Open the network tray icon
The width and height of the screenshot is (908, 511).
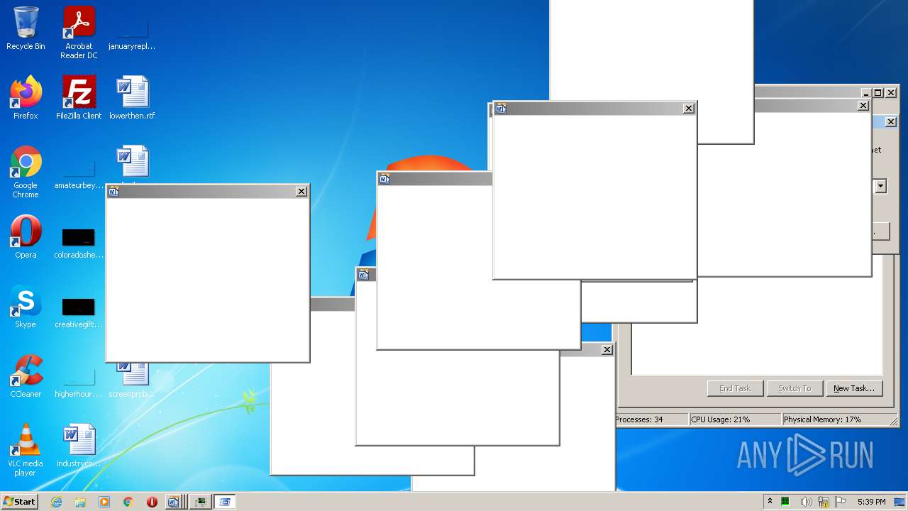(x=824, y=502)
